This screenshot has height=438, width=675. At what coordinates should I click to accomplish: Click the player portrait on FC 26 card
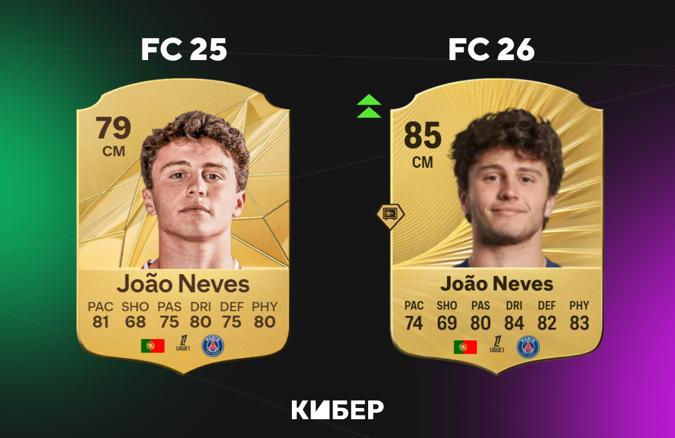[x=507, y=188]
